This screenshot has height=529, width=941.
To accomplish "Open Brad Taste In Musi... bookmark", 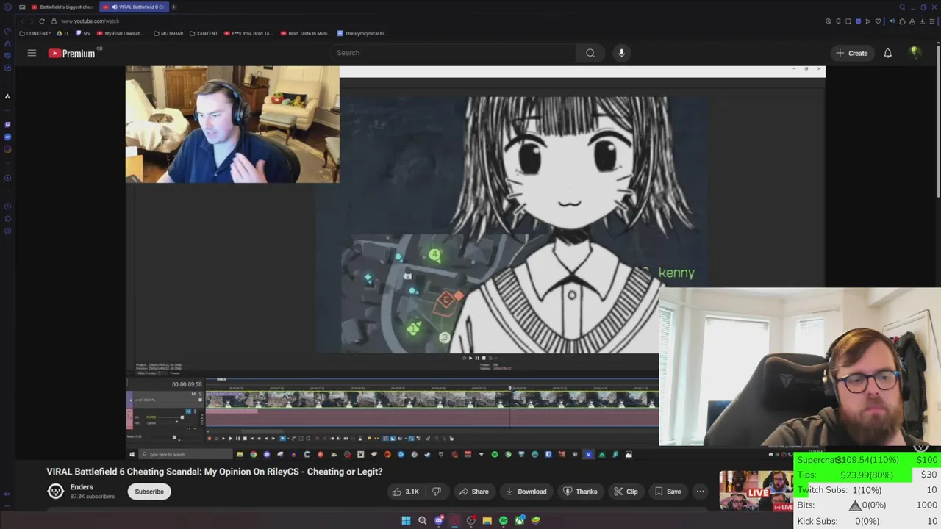I will coord(305,33).
